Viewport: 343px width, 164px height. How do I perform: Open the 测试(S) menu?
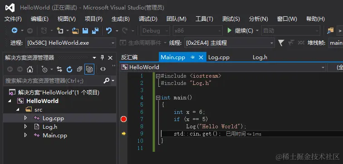pos(231,19)
